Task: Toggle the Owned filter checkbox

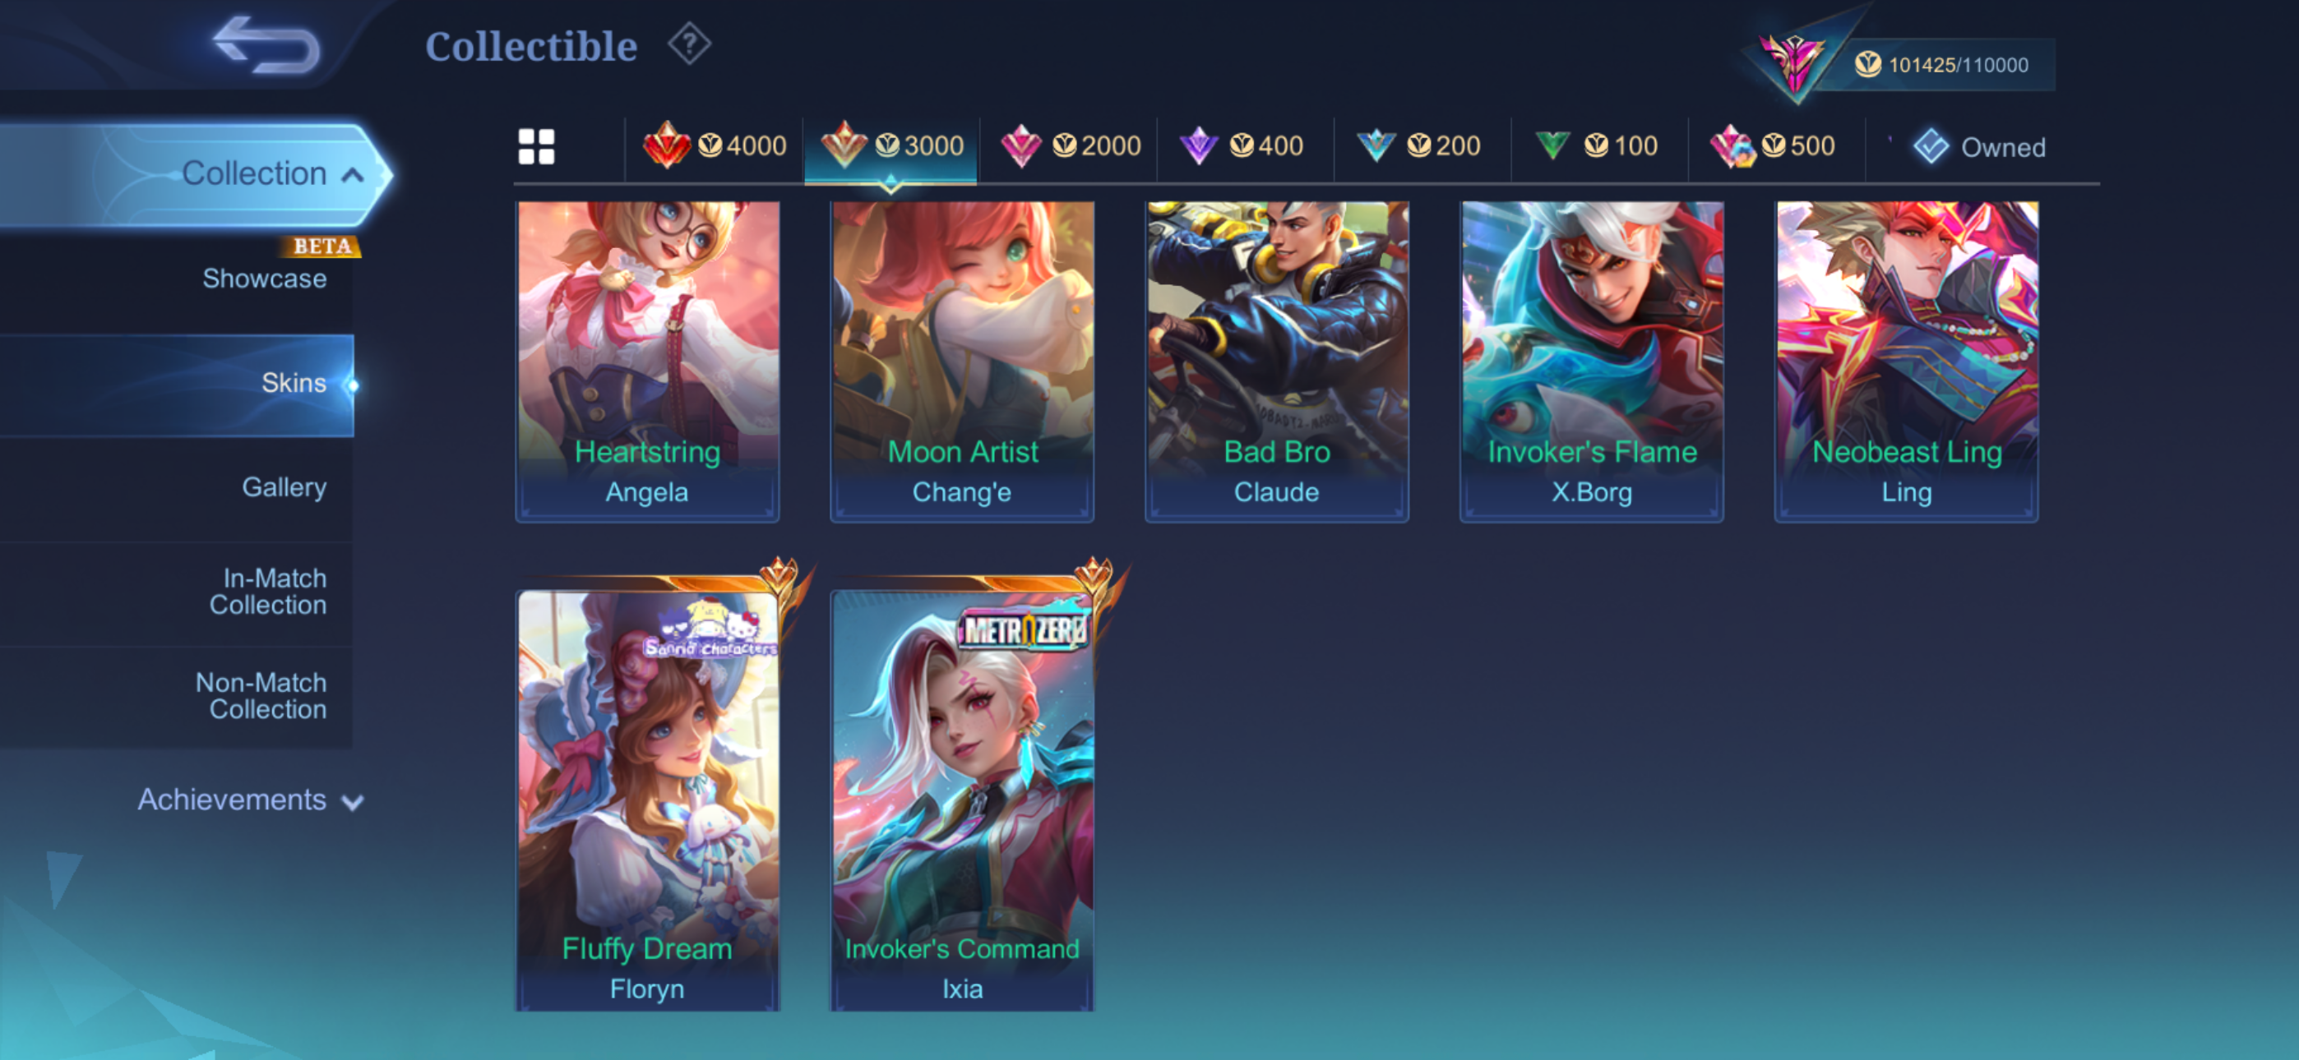Action: (x=1931, y=146)
